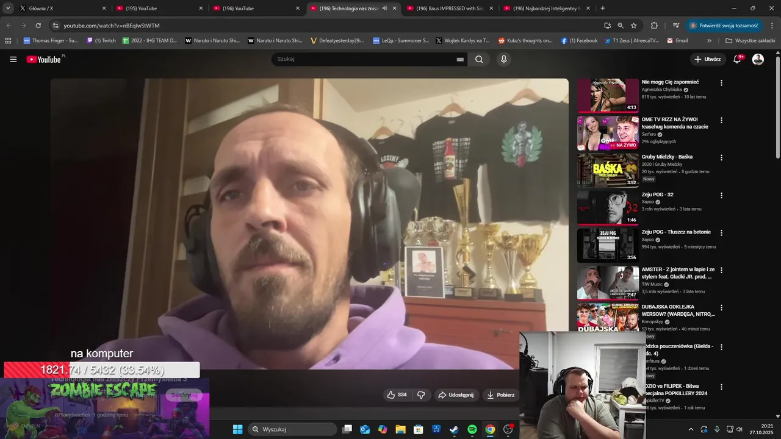Like the video with thumbs up

pyautogui.click(x=397, y=395)
